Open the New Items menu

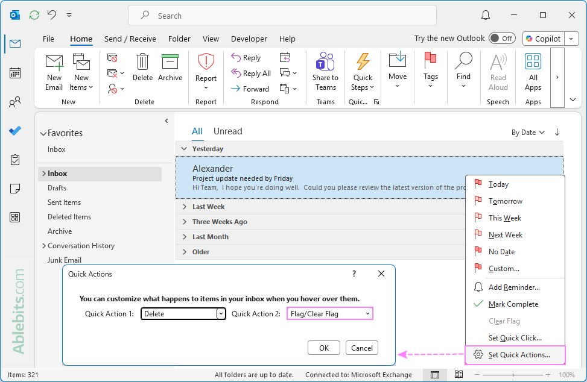(81, 72)
